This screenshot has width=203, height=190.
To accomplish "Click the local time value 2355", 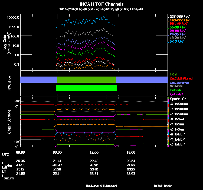I will click(x=131, y=169).
